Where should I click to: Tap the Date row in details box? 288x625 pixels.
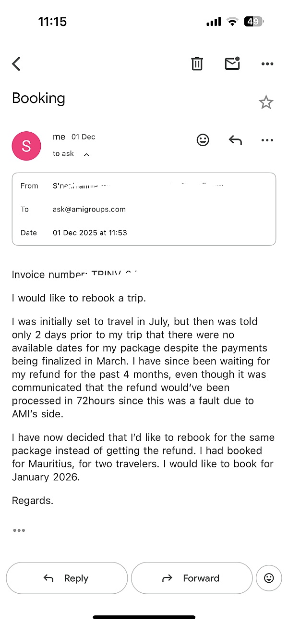coord(90,233)
